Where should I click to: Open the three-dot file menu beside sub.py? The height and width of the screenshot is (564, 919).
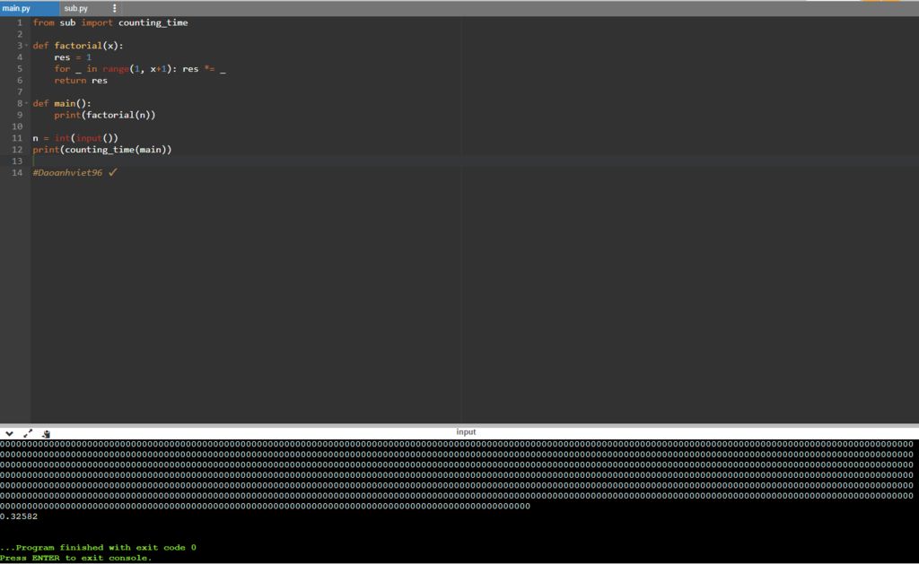coord(114,8)
